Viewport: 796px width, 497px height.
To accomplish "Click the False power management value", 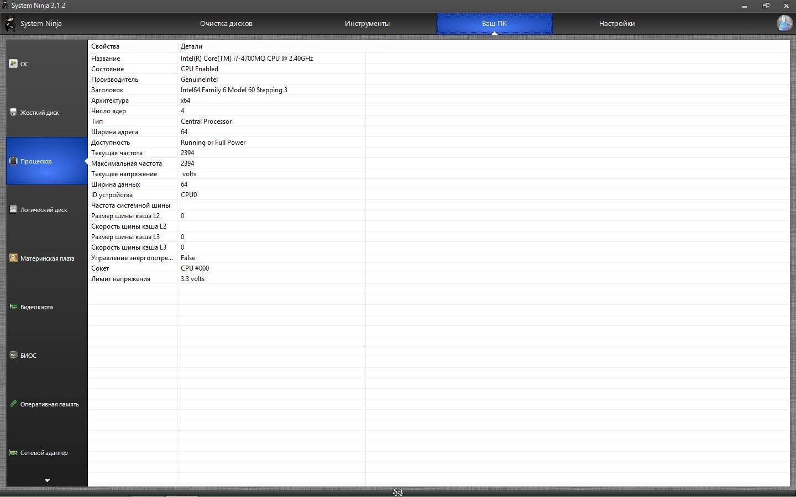I will pyautogui.click(x=188, y=258).
